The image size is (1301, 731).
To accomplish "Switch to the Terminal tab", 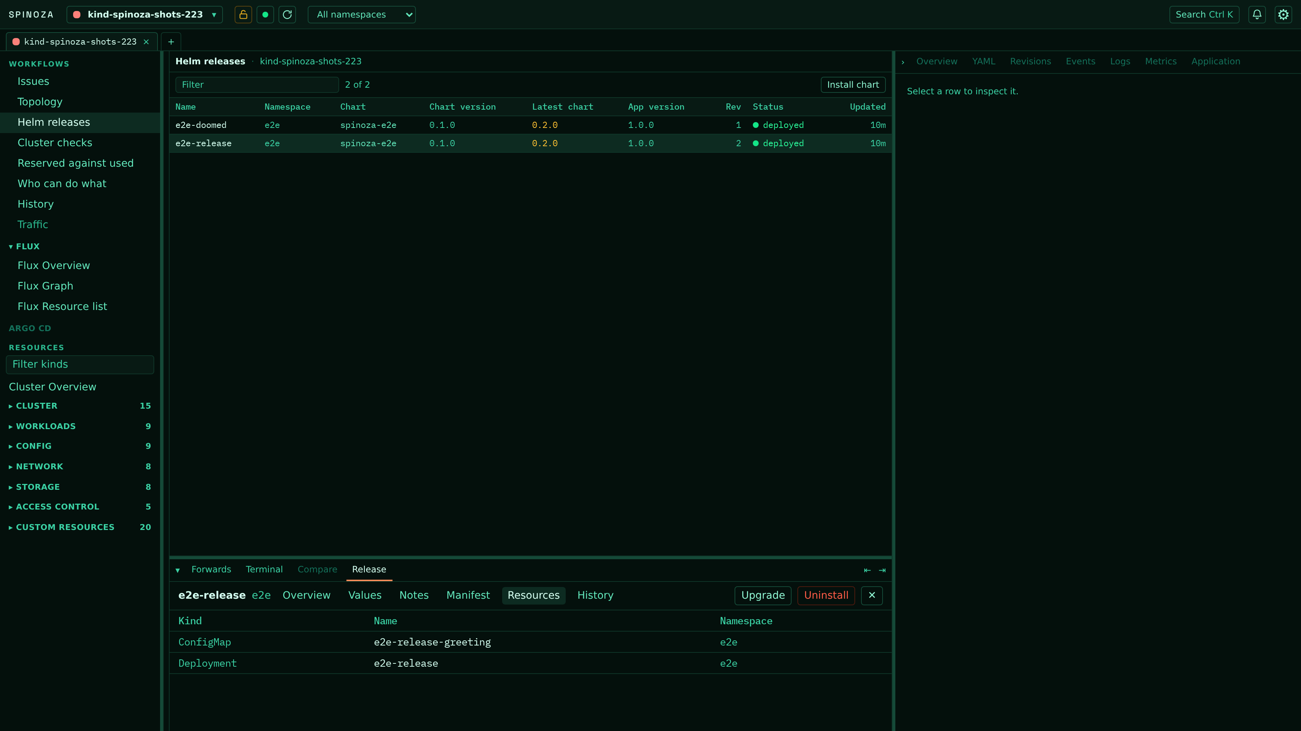I will click(264, 569).
